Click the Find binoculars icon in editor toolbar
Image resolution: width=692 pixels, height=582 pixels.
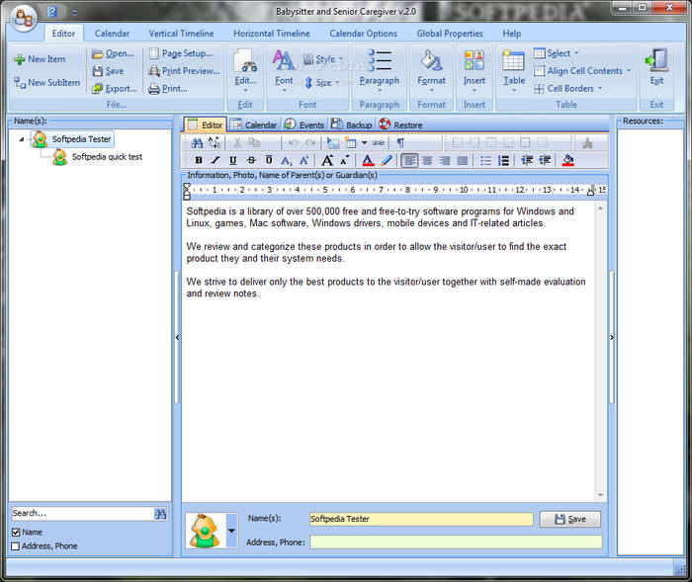pyautogui.click(x=198, y=143)
